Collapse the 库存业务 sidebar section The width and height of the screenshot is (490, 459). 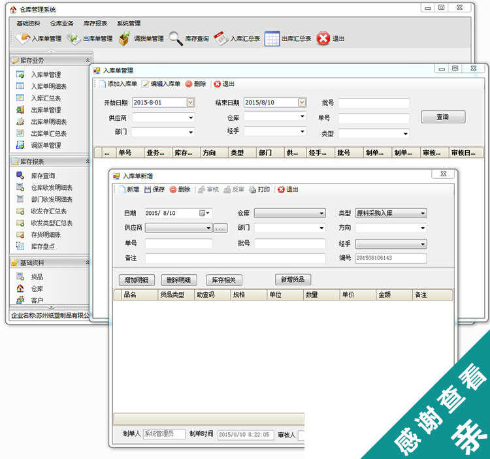click(88, 60)
